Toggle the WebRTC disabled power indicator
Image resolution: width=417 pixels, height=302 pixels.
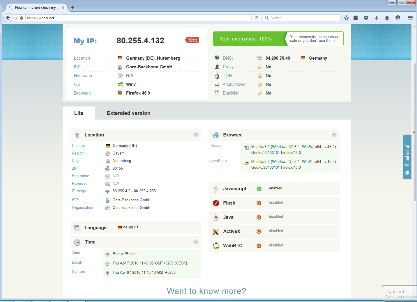tap(259, 246)
